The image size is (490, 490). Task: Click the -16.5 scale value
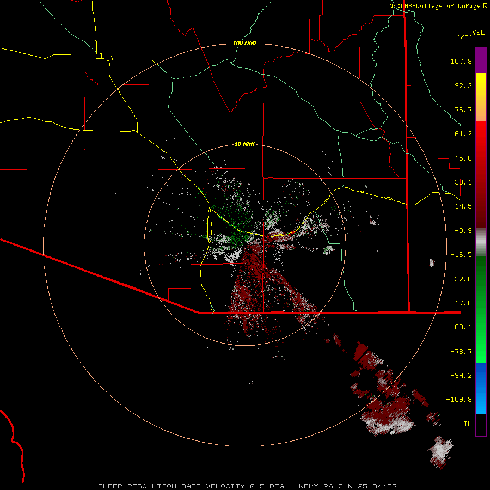(x=461, y=255)
